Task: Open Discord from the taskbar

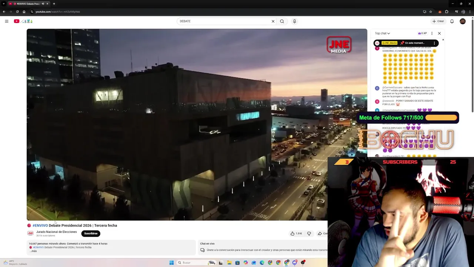Action: click(295, 263)
